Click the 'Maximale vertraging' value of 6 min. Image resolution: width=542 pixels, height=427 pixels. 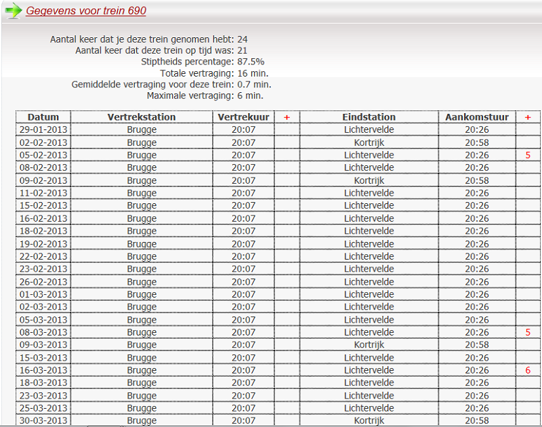[x=250, y=96]
